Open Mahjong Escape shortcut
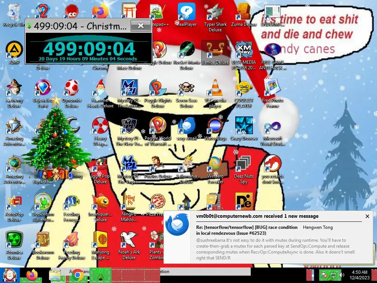Screen dimensions: 377x283 click(100, 245)
